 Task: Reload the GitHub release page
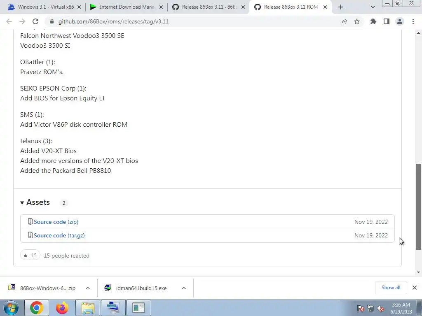[x=35, y=21]
